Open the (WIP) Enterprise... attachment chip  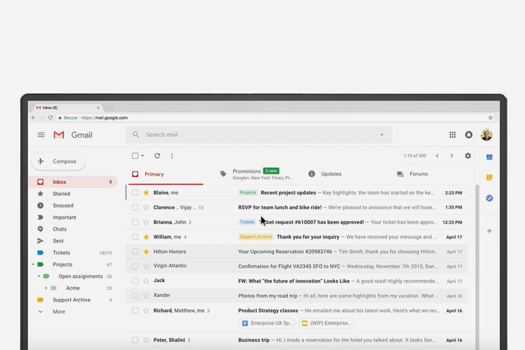tap(326, 323)
